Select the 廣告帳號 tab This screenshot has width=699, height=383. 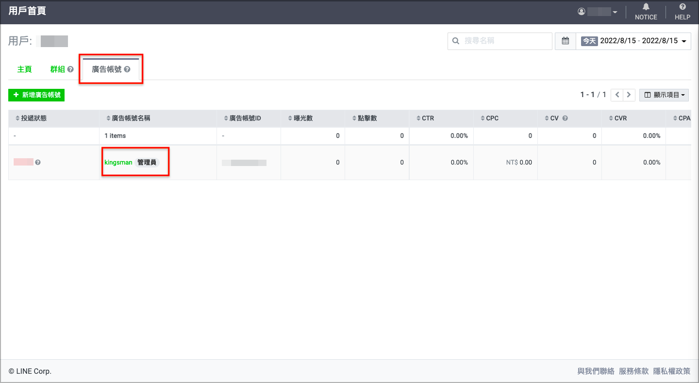point(111,69)
